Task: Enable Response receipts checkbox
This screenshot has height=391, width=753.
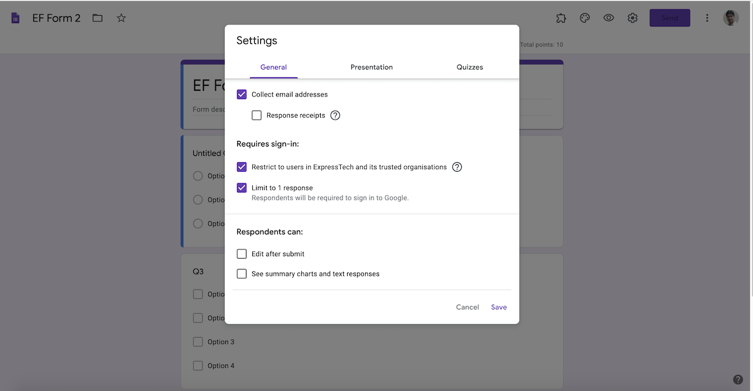Action: (257, 115)
